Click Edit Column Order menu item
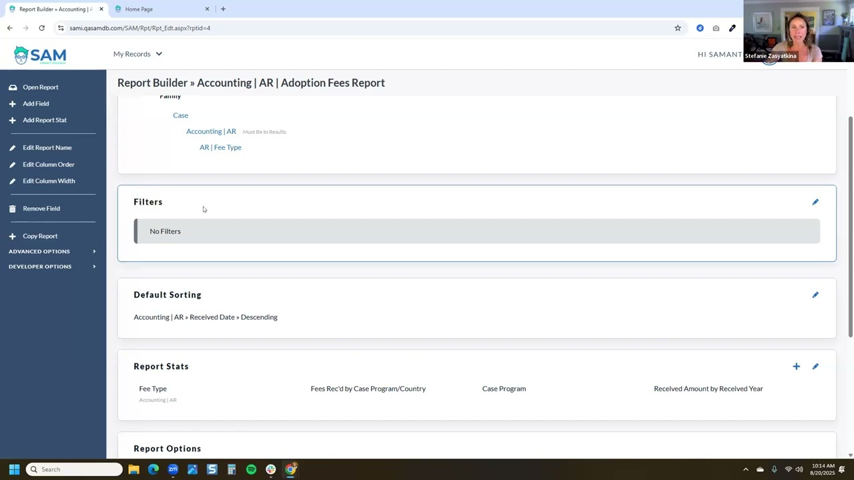The width and height of the screenshot is (854, 480). pyautogui.click(x=49, y=165)
